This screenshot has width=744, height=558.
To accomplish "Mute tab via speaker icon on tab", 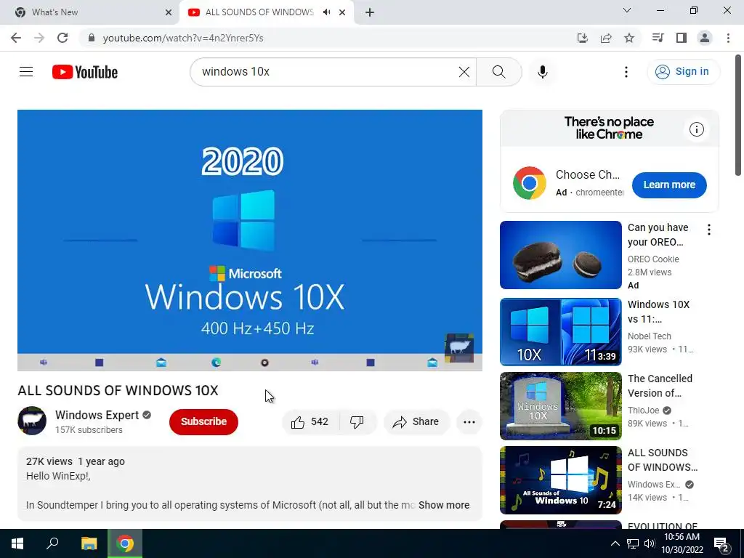I will pos(326,12).
